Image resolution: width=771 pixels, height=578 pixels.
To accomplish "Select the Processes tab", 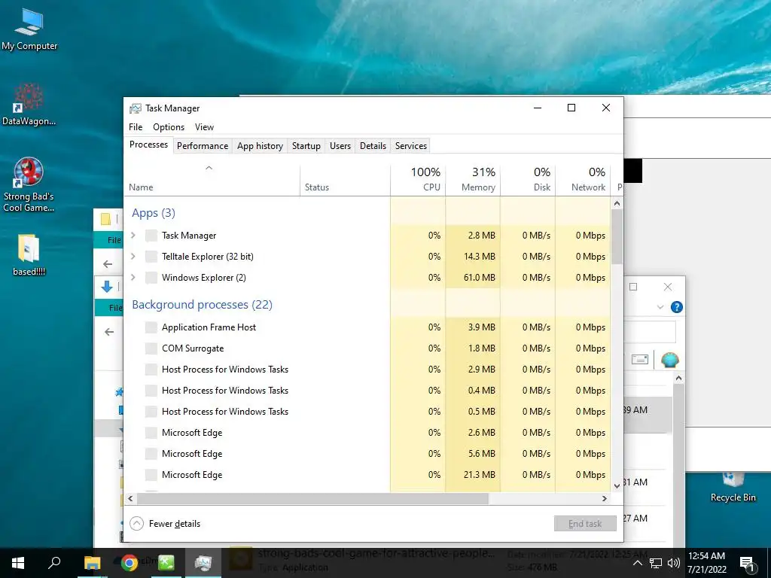I will 148,144.
